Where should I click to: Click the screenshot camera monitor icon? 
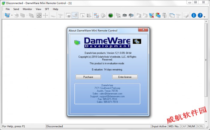(118, 15)
